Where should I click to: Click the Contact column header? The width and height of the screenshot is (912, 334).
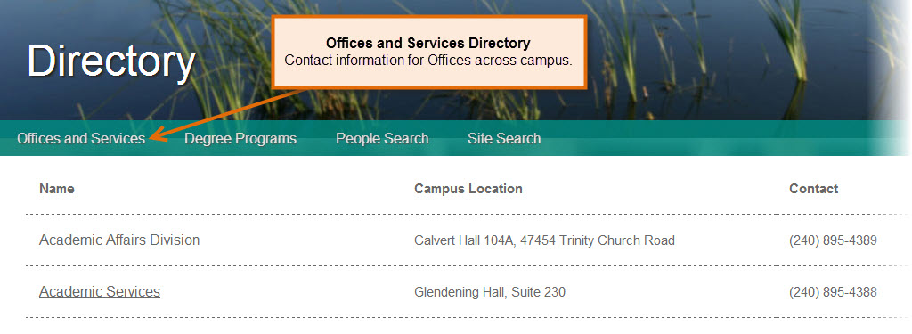coord(814,189)
